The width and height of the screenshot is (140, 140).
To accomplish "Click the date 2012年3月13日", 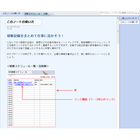I will click(x=13, y=27).
